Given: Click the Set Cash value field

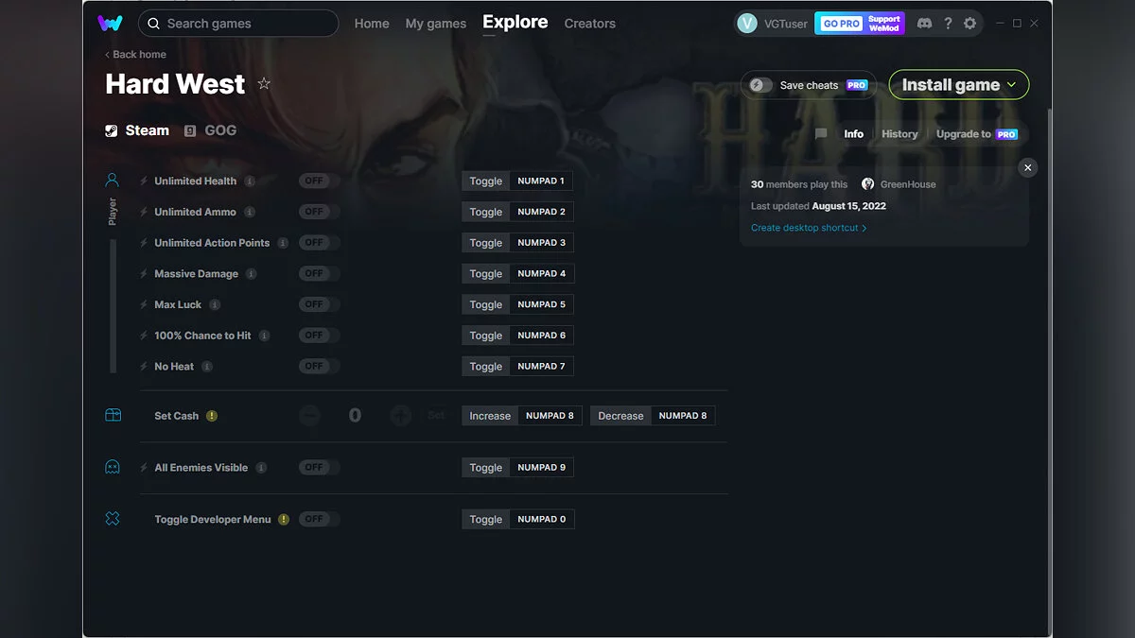Looking at the screenshot, I should point(355,415).
